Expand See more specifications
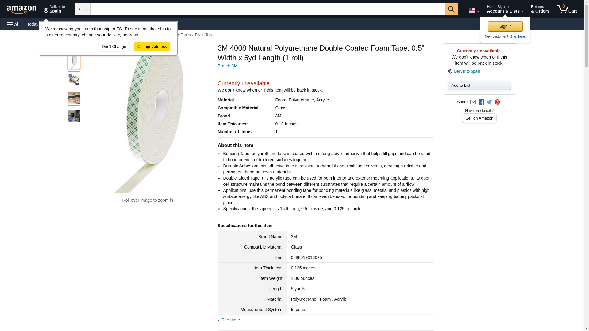589x331 pixels. (x=230, y=320)
